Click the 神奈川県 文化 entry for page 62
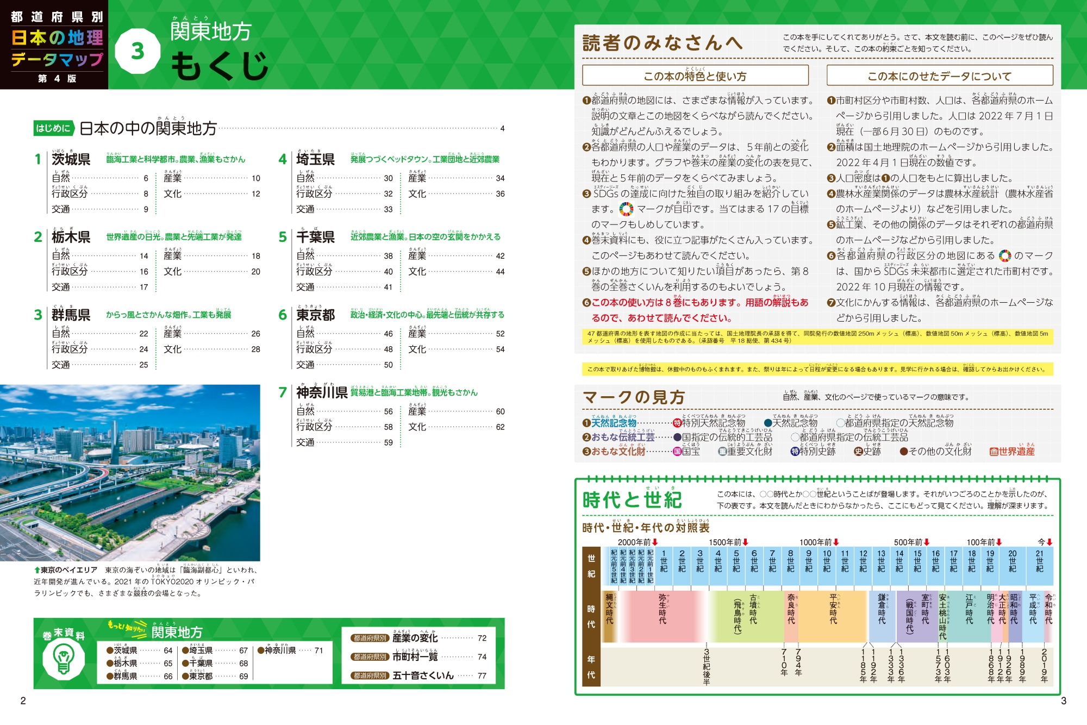This screenshot has width=1087, height=725. (457, 427)
